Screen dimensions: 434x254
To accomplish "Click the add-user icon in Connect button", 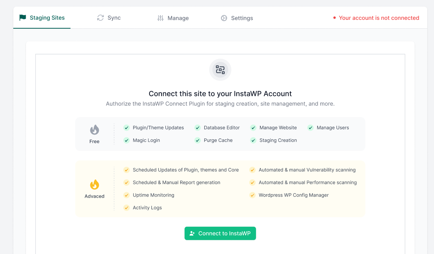I will click(192, 233).
